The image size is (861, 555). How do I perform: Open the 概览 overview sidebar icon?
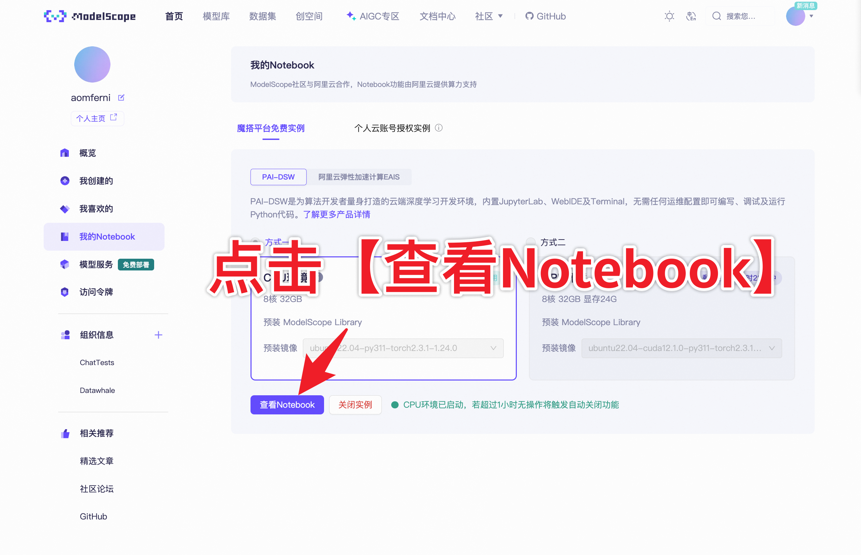click(x=64, y=153)
